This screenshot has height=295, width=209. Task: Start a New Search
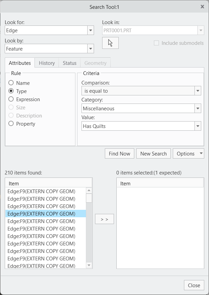[x=154, y=153]
